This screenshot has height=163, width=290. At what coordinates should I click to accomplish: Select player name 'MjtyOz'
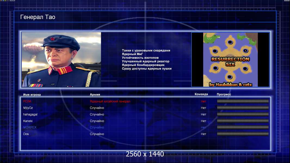[28, 108]
